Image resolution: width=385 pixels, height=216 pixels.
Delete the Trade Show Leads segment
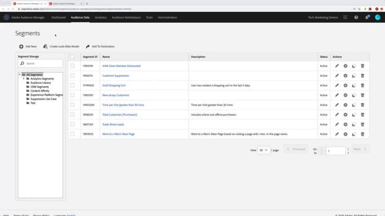(x=362, y=125)
